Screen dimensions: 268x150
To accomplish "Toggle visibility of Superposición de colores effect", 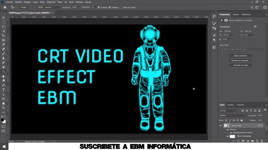I will [x=231, y=132].
